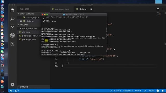Open the feedback smiley in status bar
The image size is (166, 93).
tap(158, 91)
